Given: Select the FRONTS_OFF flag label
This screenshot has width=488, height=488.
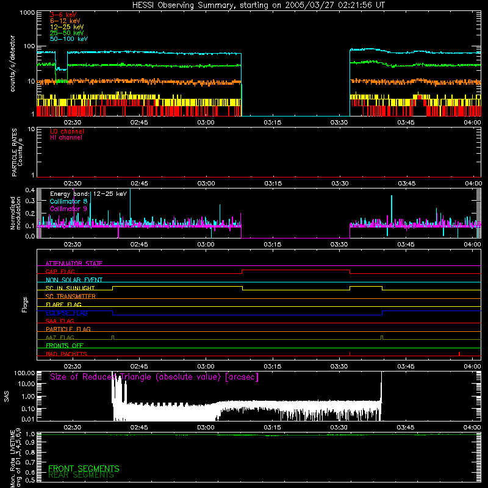Looking at the screenshot, I should click(x=65, y=346).
